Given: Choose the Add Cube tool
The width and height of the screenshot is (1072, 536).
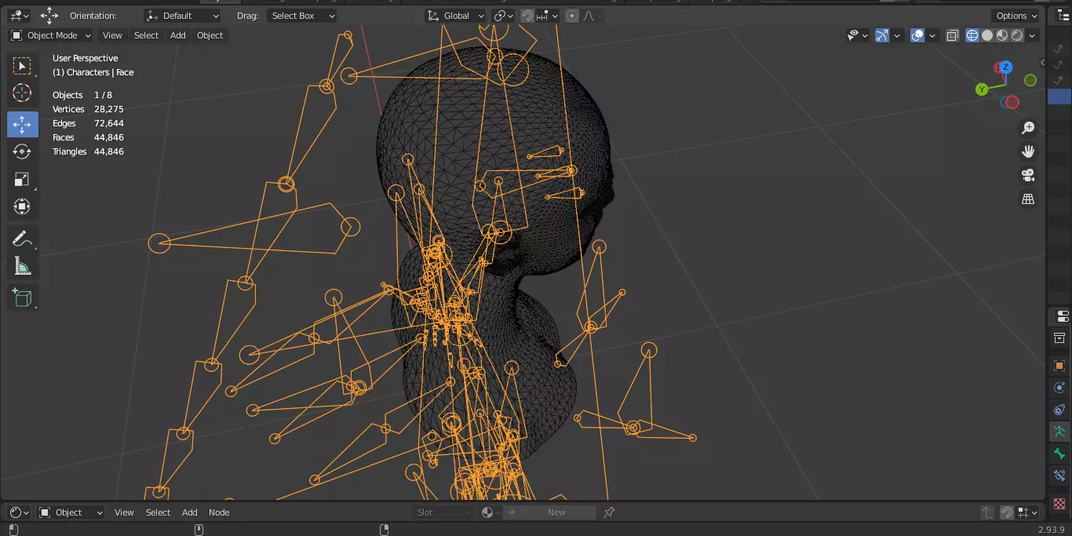Looking at the screenshot, I should [x=22, y=297].
